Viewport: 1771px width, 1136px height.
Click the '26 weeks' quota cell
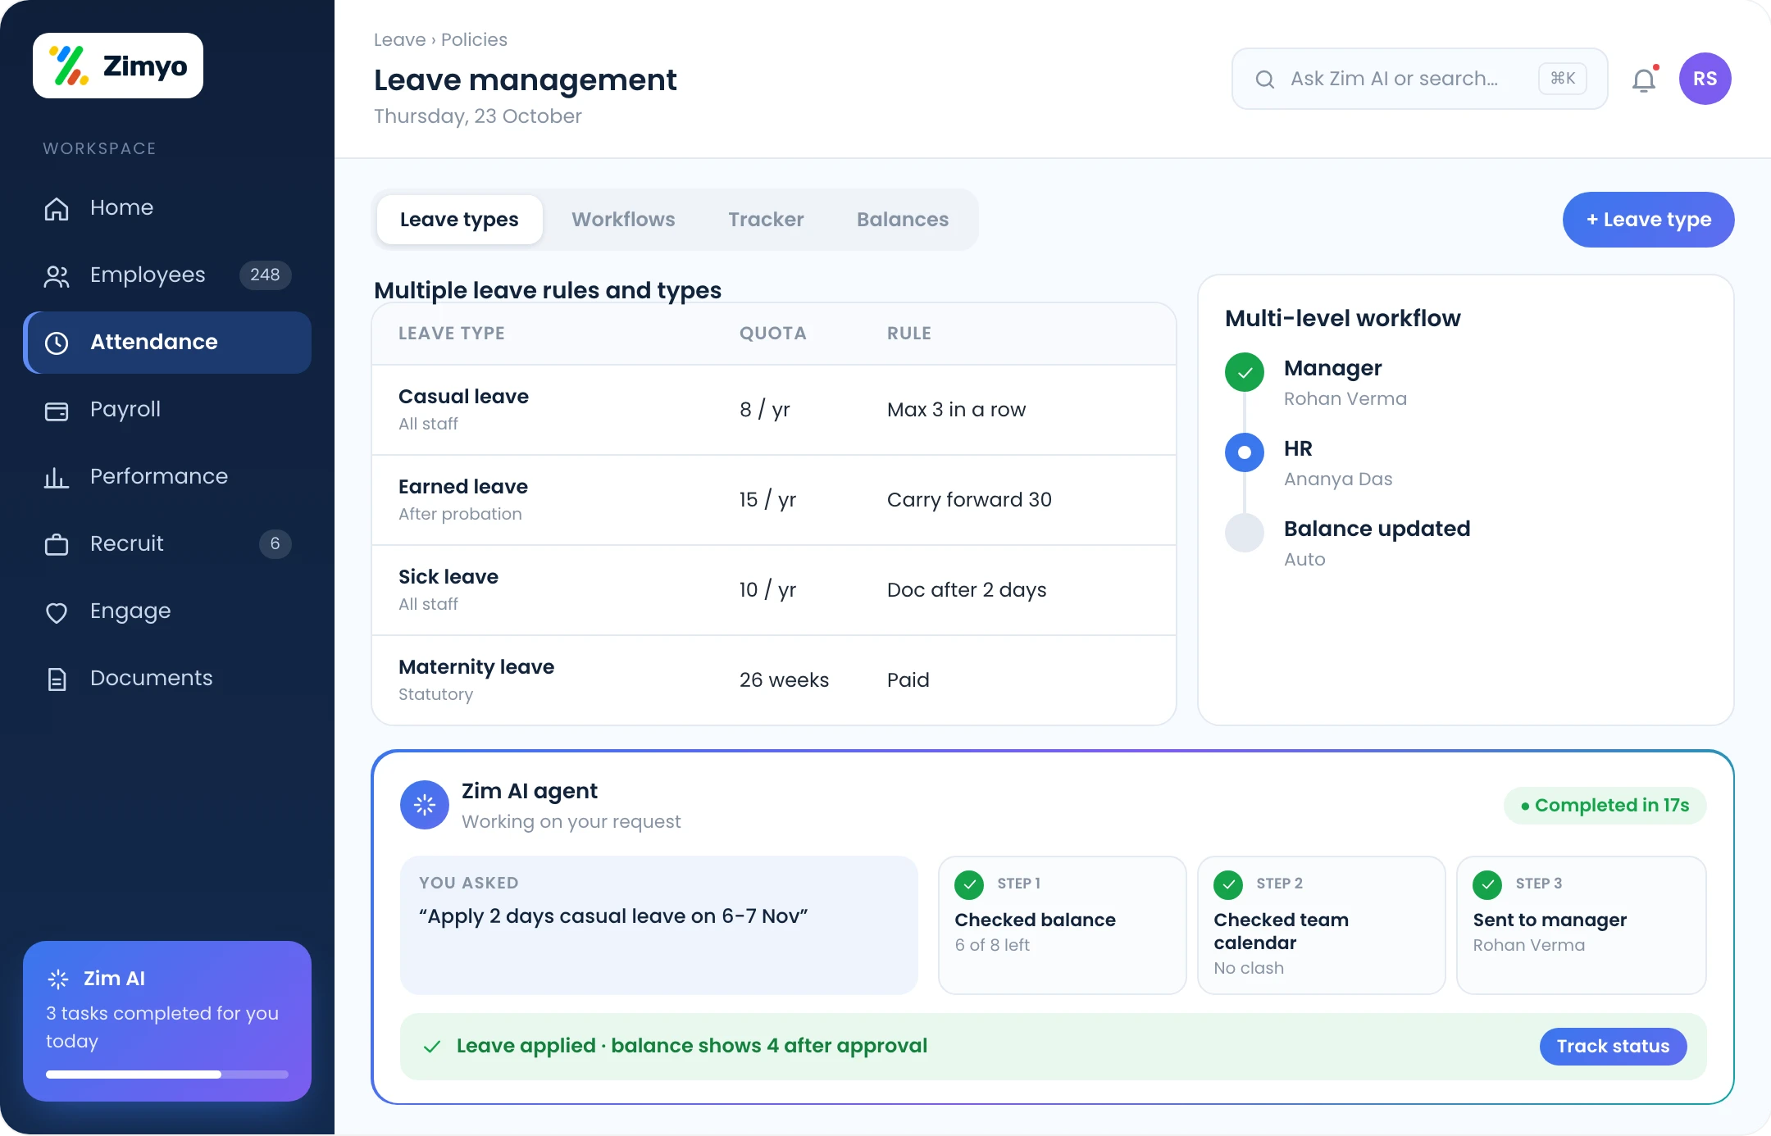[784, 680]
